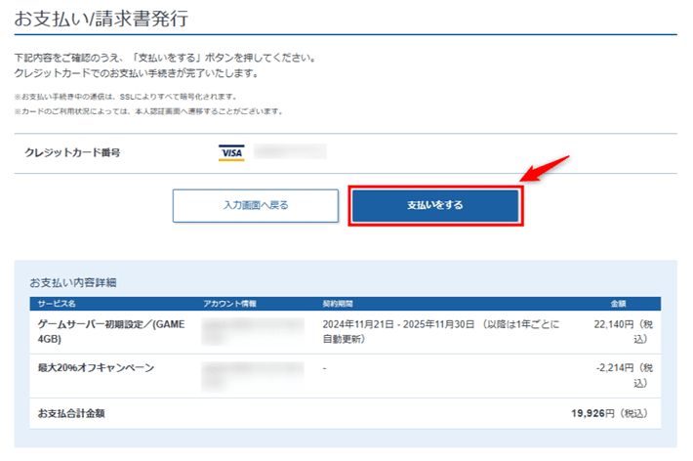The height and width of the screenshot is (461, 693).
Task: Click the アカウント情報 column header
Action: [229, 304]
